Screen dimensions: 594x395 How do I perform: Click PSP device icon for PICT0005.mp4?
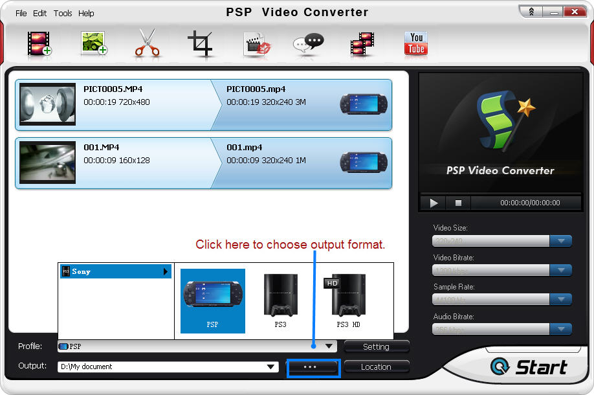pyautogui.click(x=364, y=104)
